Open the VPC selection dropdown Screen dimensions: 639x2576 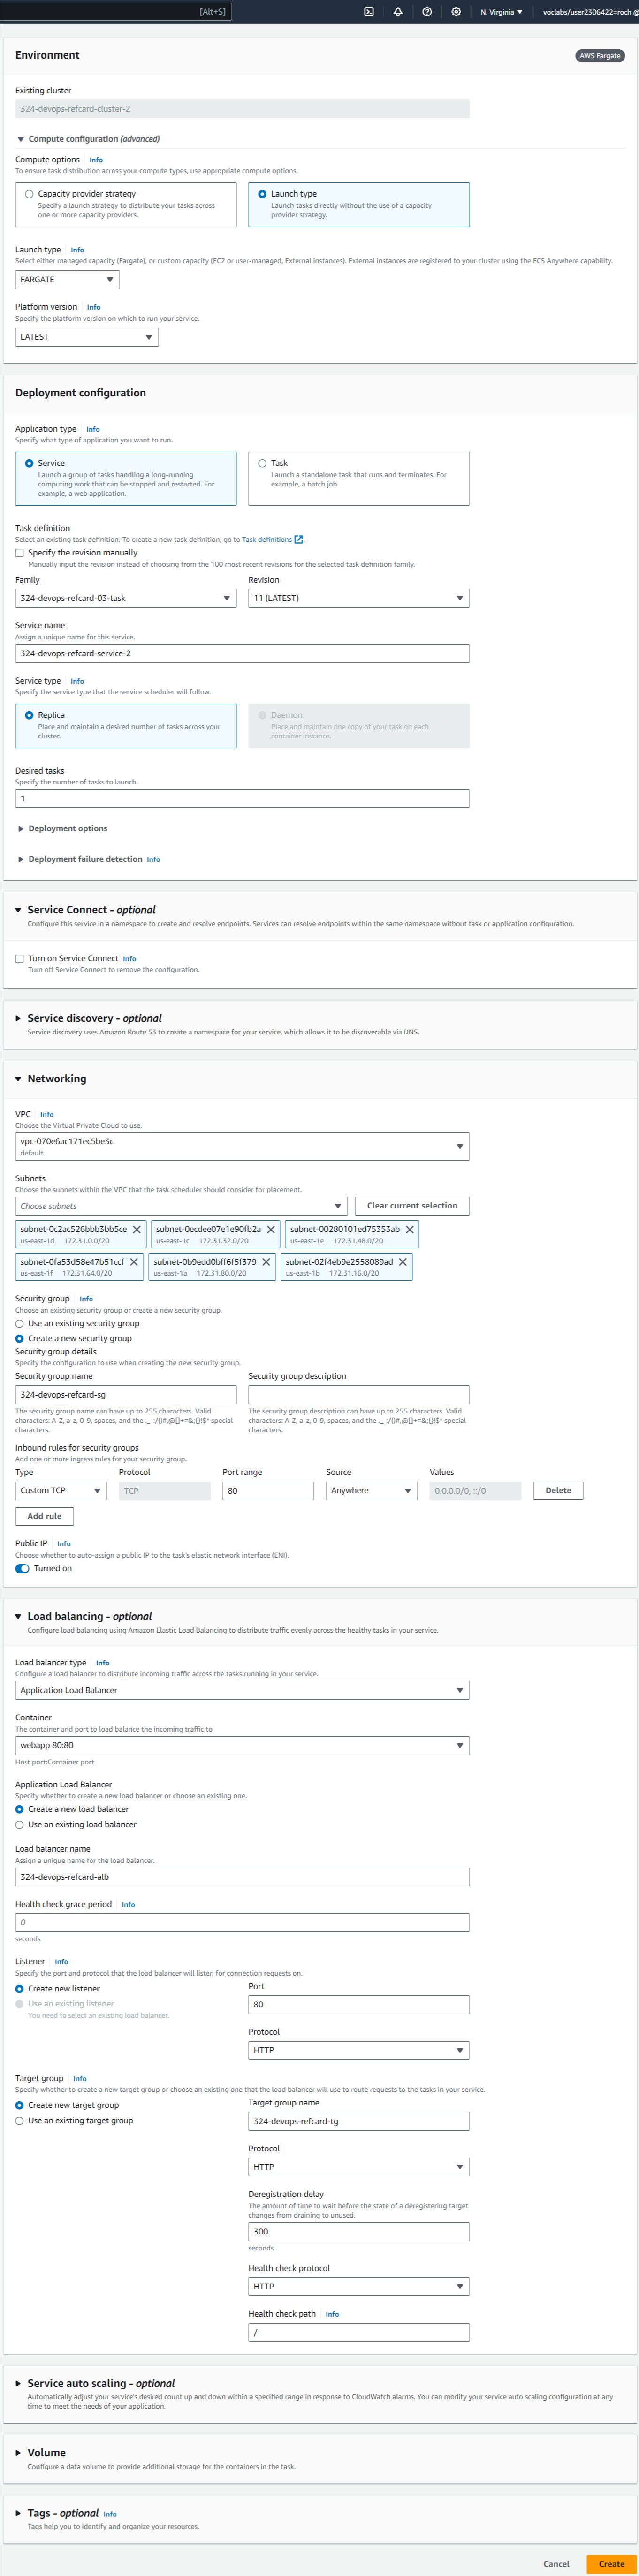click(242, 1147)
